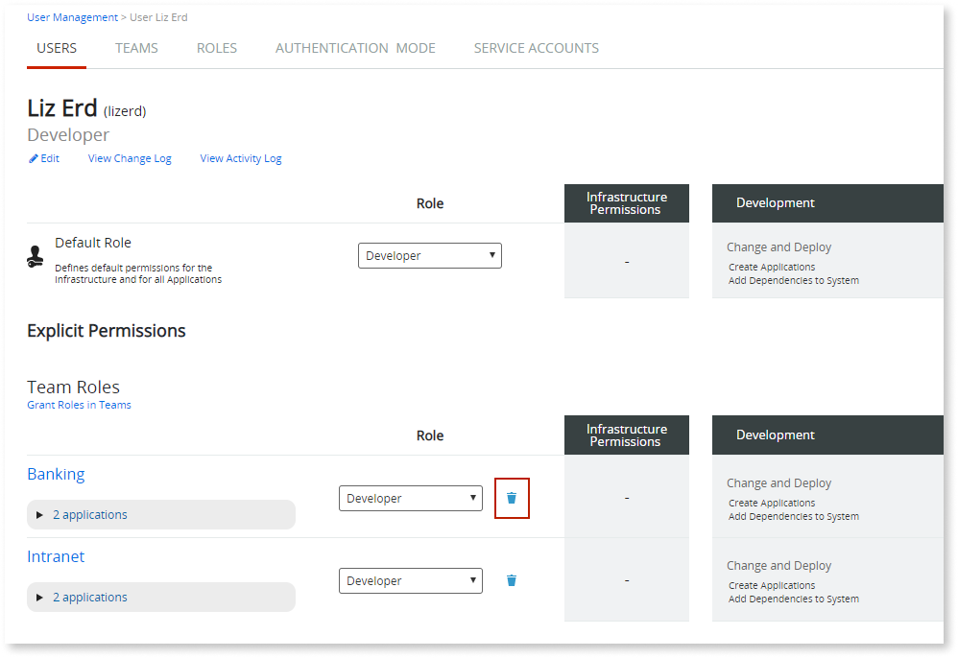
Task: Select the AUTHENTICATION MODE tab
Action: 355,48
